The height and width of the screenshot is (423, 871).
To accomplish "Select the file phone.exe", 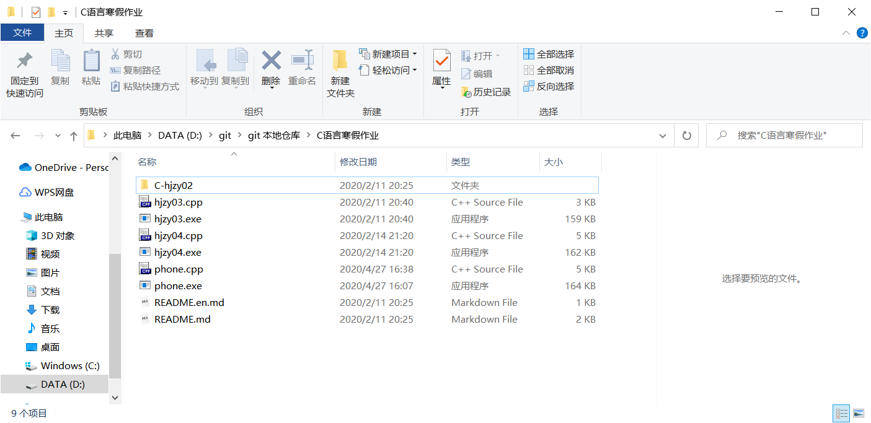I will pyautogui.click(x=367, y=286).
